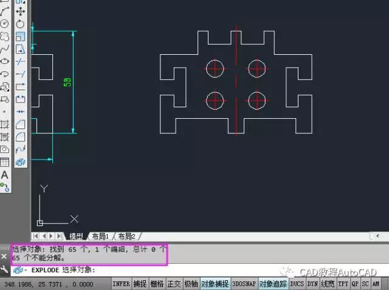Toggle 极轴 polar tracking
The height and width of the screenshot is (290, 389).
pyautogui.click(x=191, y=284)
